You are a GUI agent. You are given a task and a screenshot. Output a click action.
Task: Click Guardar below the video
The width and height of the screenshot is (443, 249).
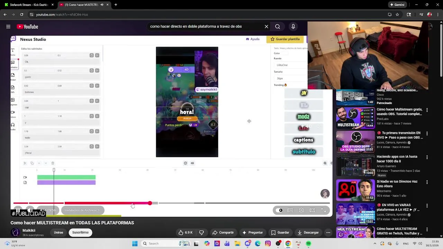(x=280, y=232)
